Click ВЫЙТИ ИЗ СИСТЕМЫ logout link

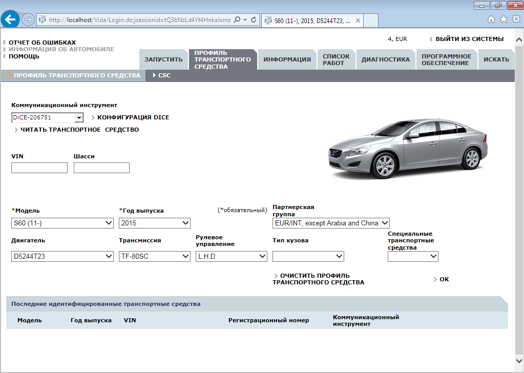point(469,39)
